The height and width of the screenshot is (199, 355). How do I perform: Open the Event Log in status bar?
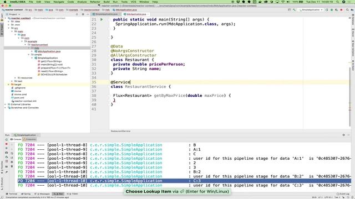click(x=343, y=194)
